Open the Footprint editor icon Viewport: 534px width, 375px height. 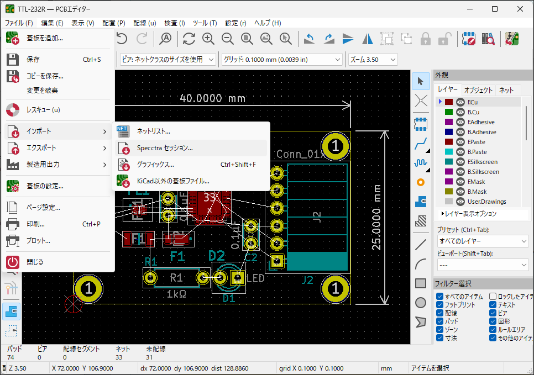(469, 39)
